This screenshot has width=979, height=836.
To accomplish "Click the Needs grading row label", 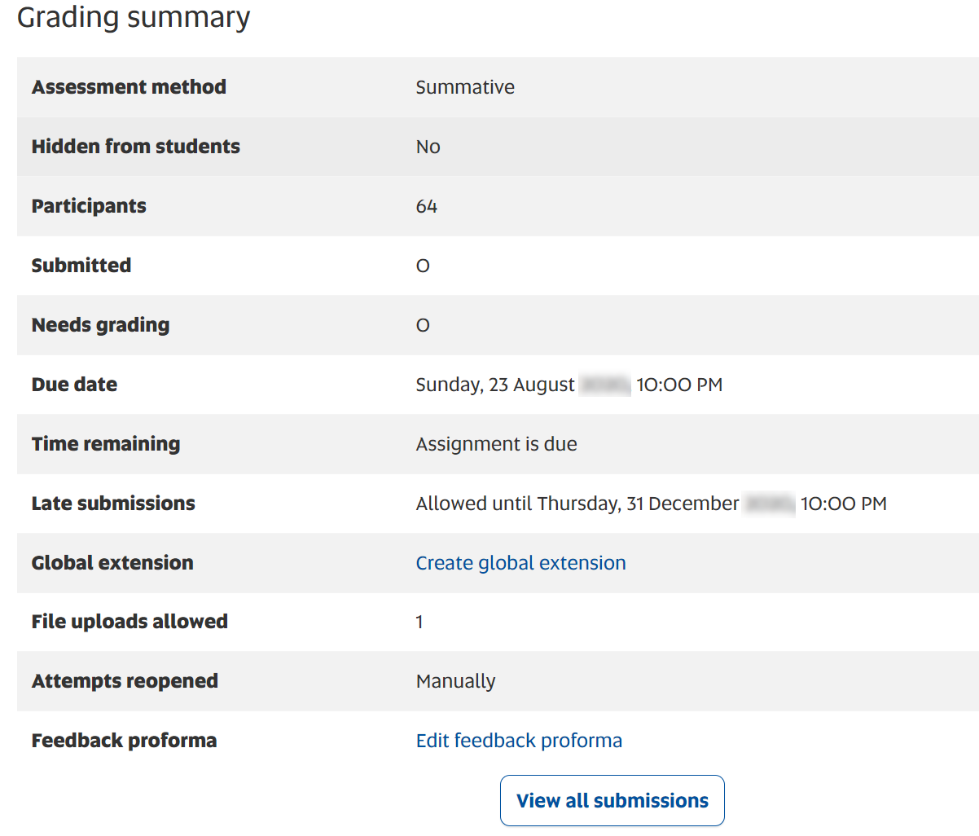I will pyautogui.click(x=100, y=324).
